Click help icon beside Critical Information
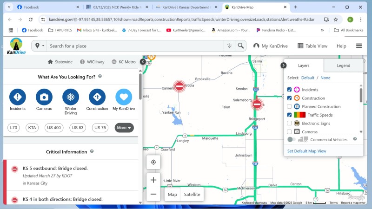This screenshot has height=209, width=372. point(92,151)
